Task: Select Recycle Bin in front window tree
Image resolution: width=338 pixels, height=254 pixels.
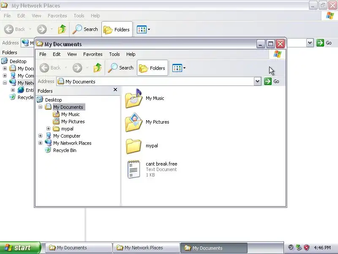Action: point(65,150)
